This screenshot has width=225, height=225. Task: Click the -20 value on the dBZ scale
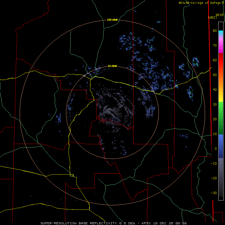[x=214, y=178]
